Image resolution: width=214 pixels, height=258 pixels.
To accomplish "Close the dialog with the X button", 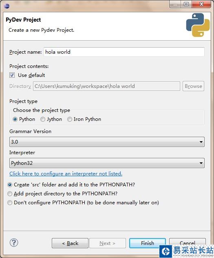I will pos(201,4).
